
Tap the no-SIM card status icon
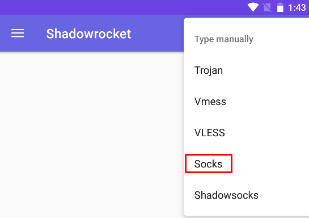pos(267,7)
